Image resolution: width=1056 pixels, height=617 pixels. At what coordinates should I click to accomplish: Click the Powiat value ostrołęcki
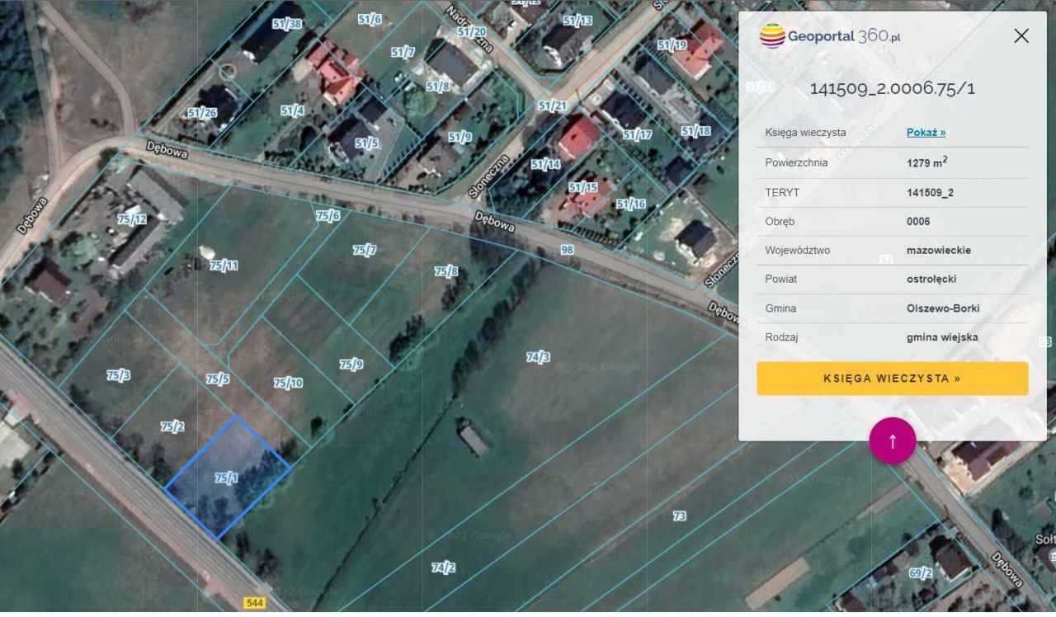[931, 279]
